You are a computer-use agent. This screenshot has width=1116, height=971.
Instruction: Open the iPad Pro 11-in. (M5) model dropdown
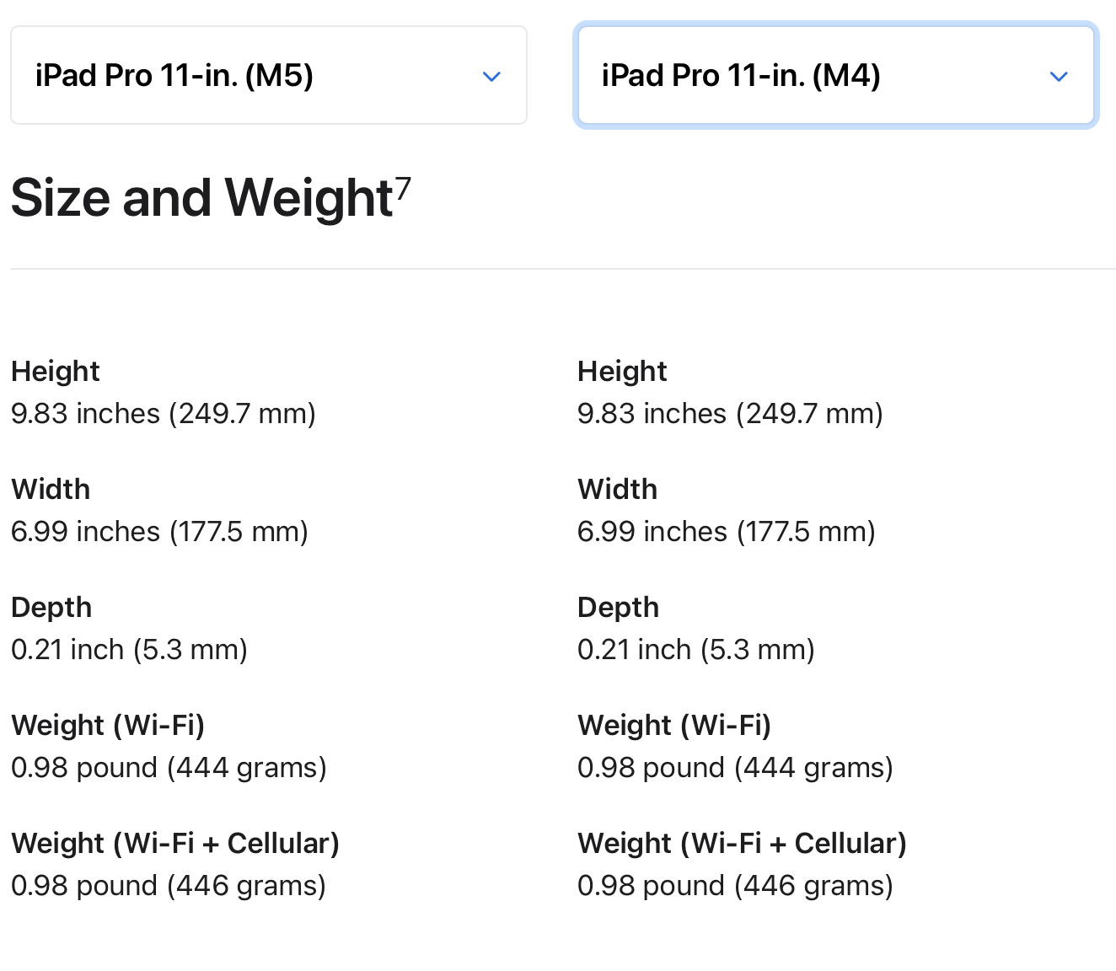click(268, 76)
